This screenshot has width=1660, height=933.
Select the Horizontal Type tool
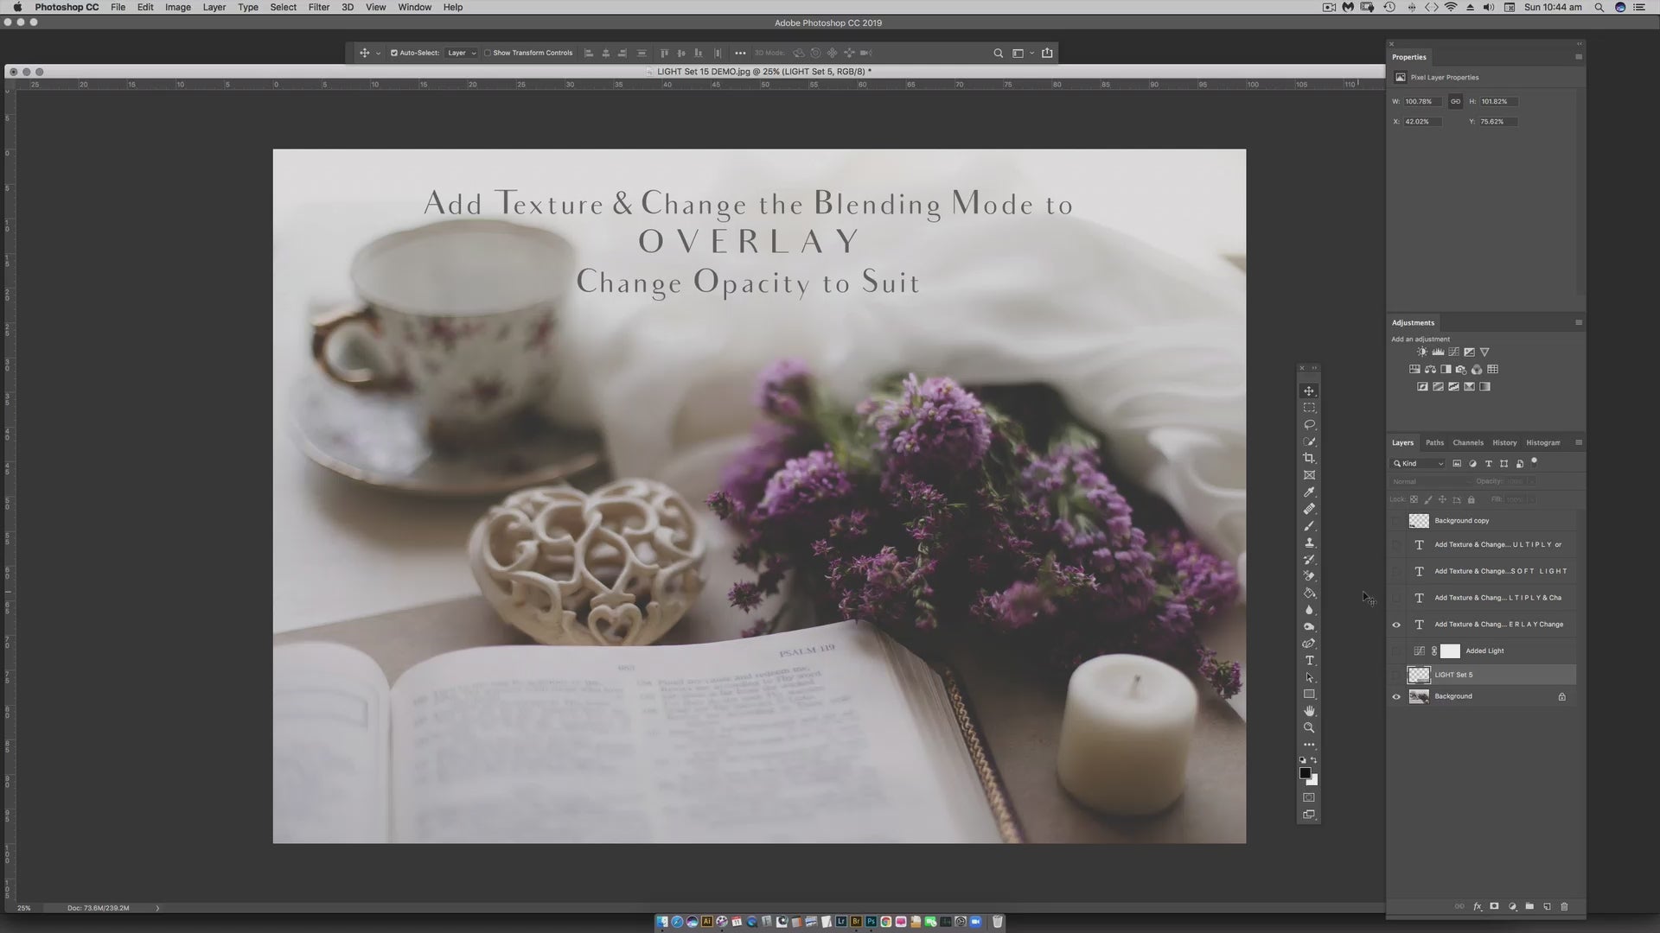[x=1309, y=660]
